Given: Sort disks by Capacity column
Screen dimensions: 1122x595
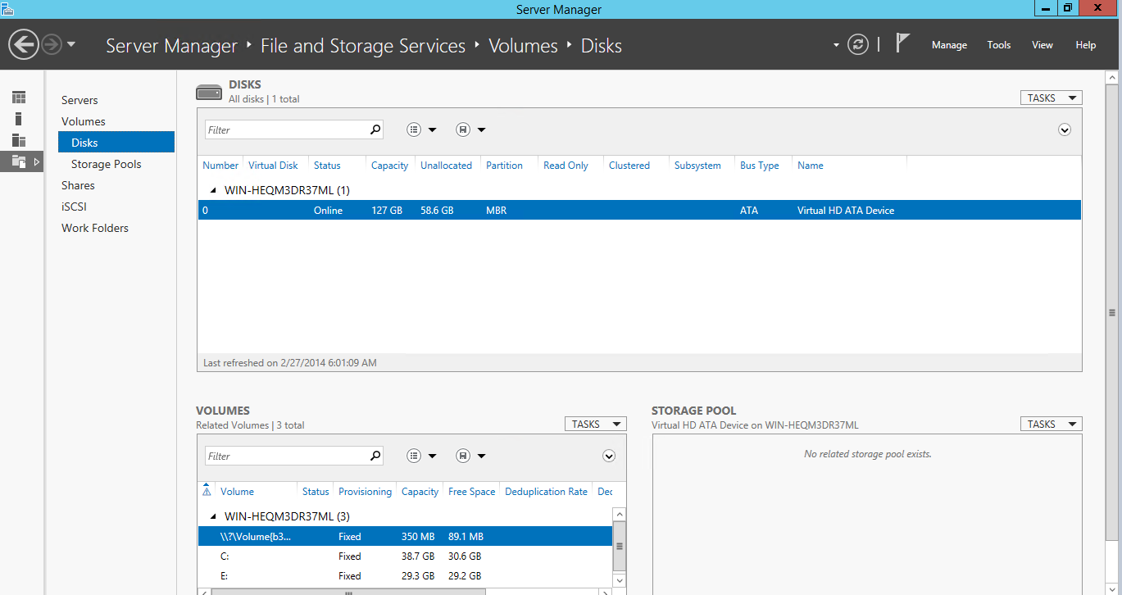Looking at the screenshot, I should tap(389, 165).
